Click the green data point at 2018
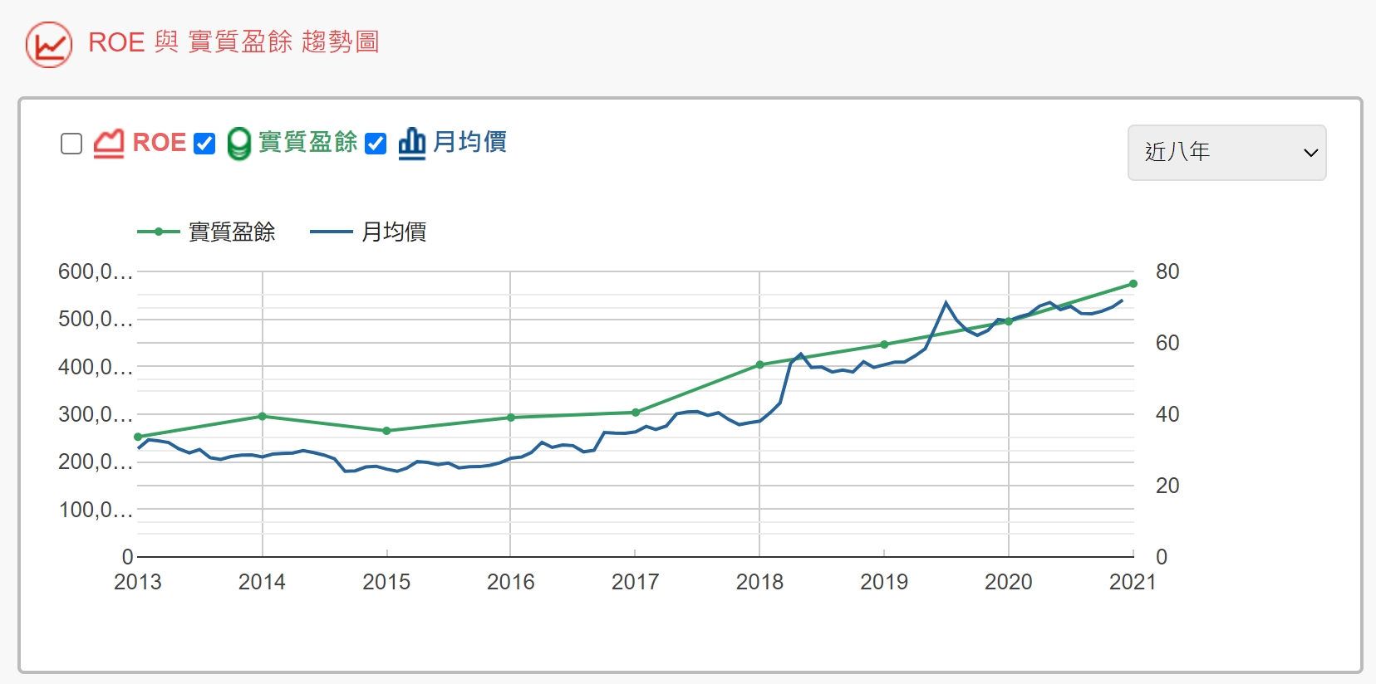This screenshot has width=1376, height=684. 759,365
